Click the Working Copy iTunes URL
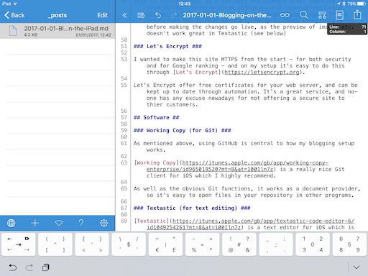 click(x=231, y=166)
